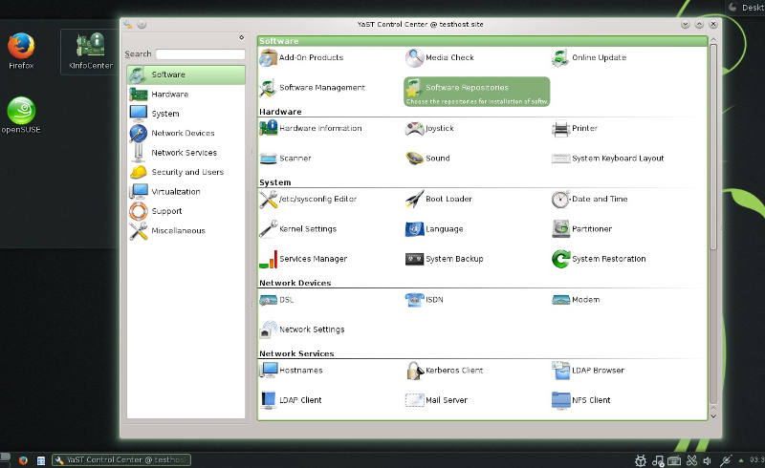
Task: Open Language settings module
Action: 434,229
